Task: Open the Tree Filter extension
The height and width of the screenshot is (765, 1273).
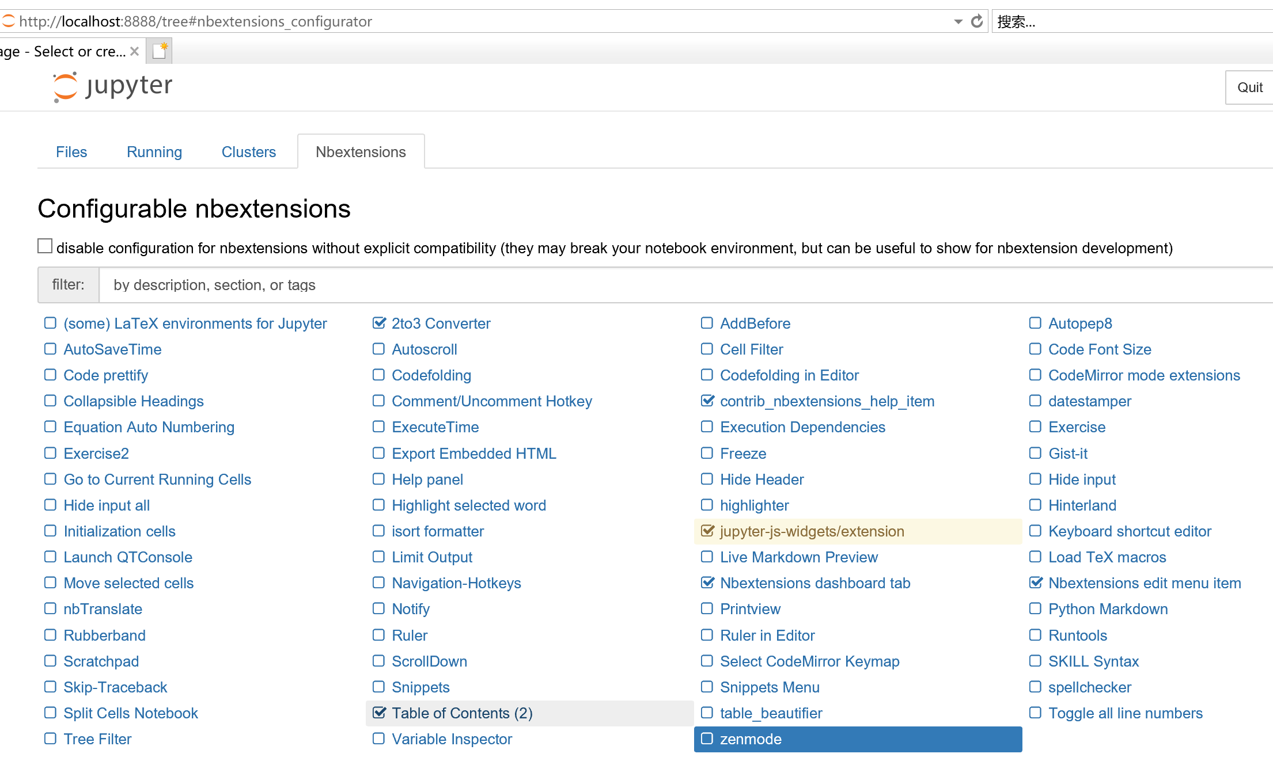Action: point(97,739)
